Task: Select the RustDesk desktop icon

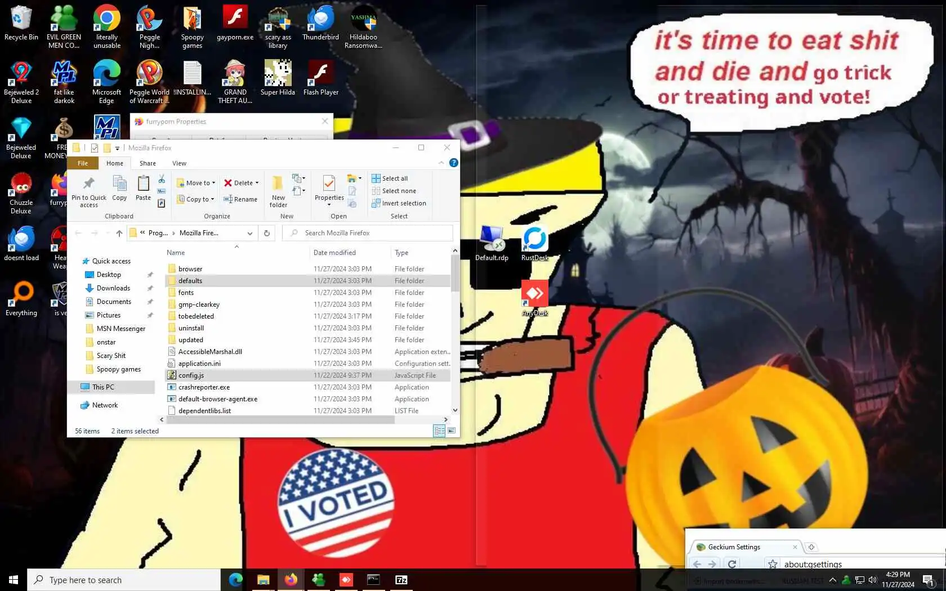Action: coord(534,243)
